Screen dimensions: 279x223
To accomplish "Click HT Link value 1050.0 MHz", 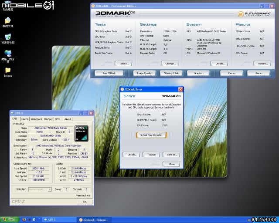I will click(38, 180).
